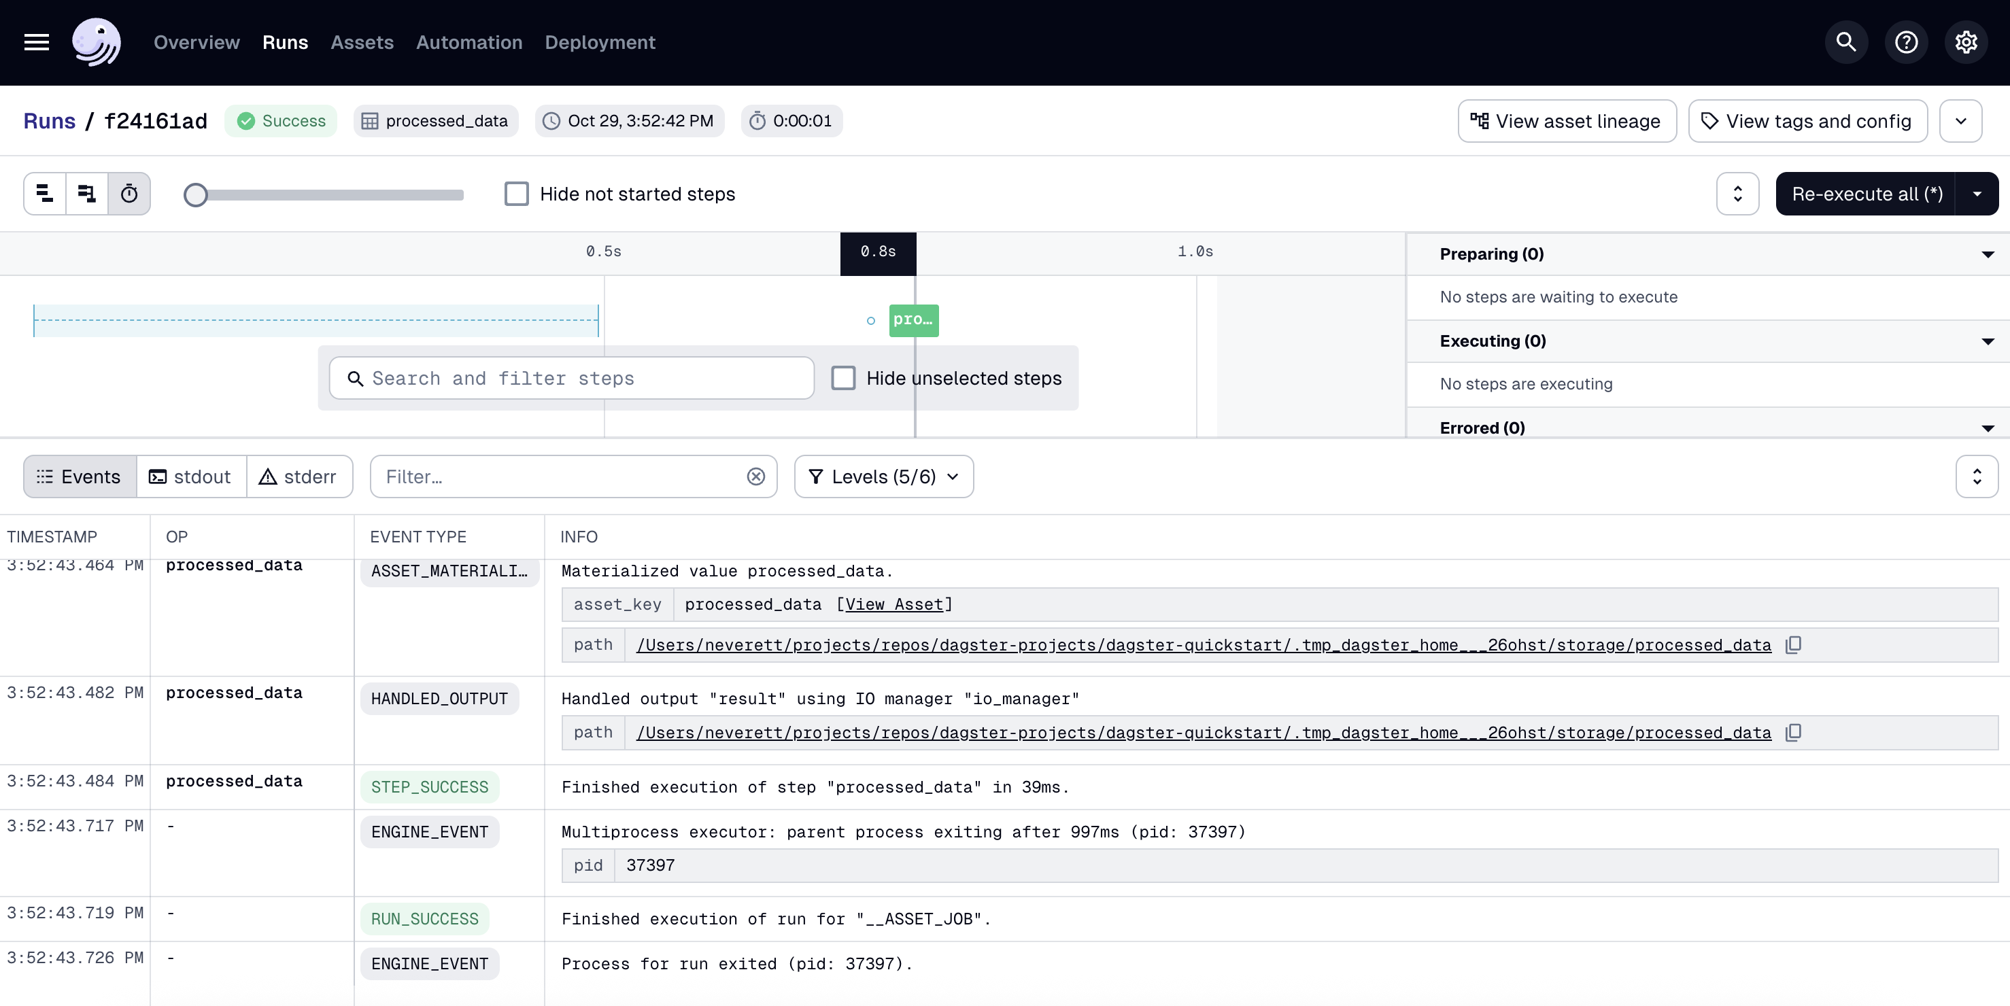Open the hamburger navigation menu
This screenshot has width=2010, height=1006.
point(37,42)
